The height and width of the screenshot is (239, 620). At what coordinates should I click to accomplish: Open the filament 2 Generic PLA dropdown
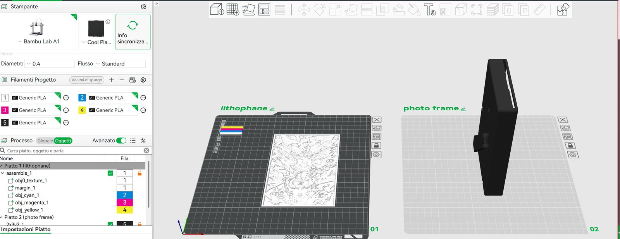(x=113, y=98)
